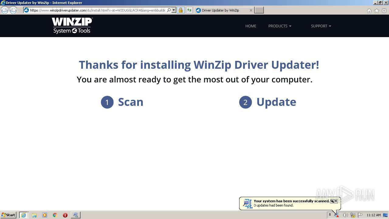
Task: Open the HOME navigation link
Action: pos(251,26)
